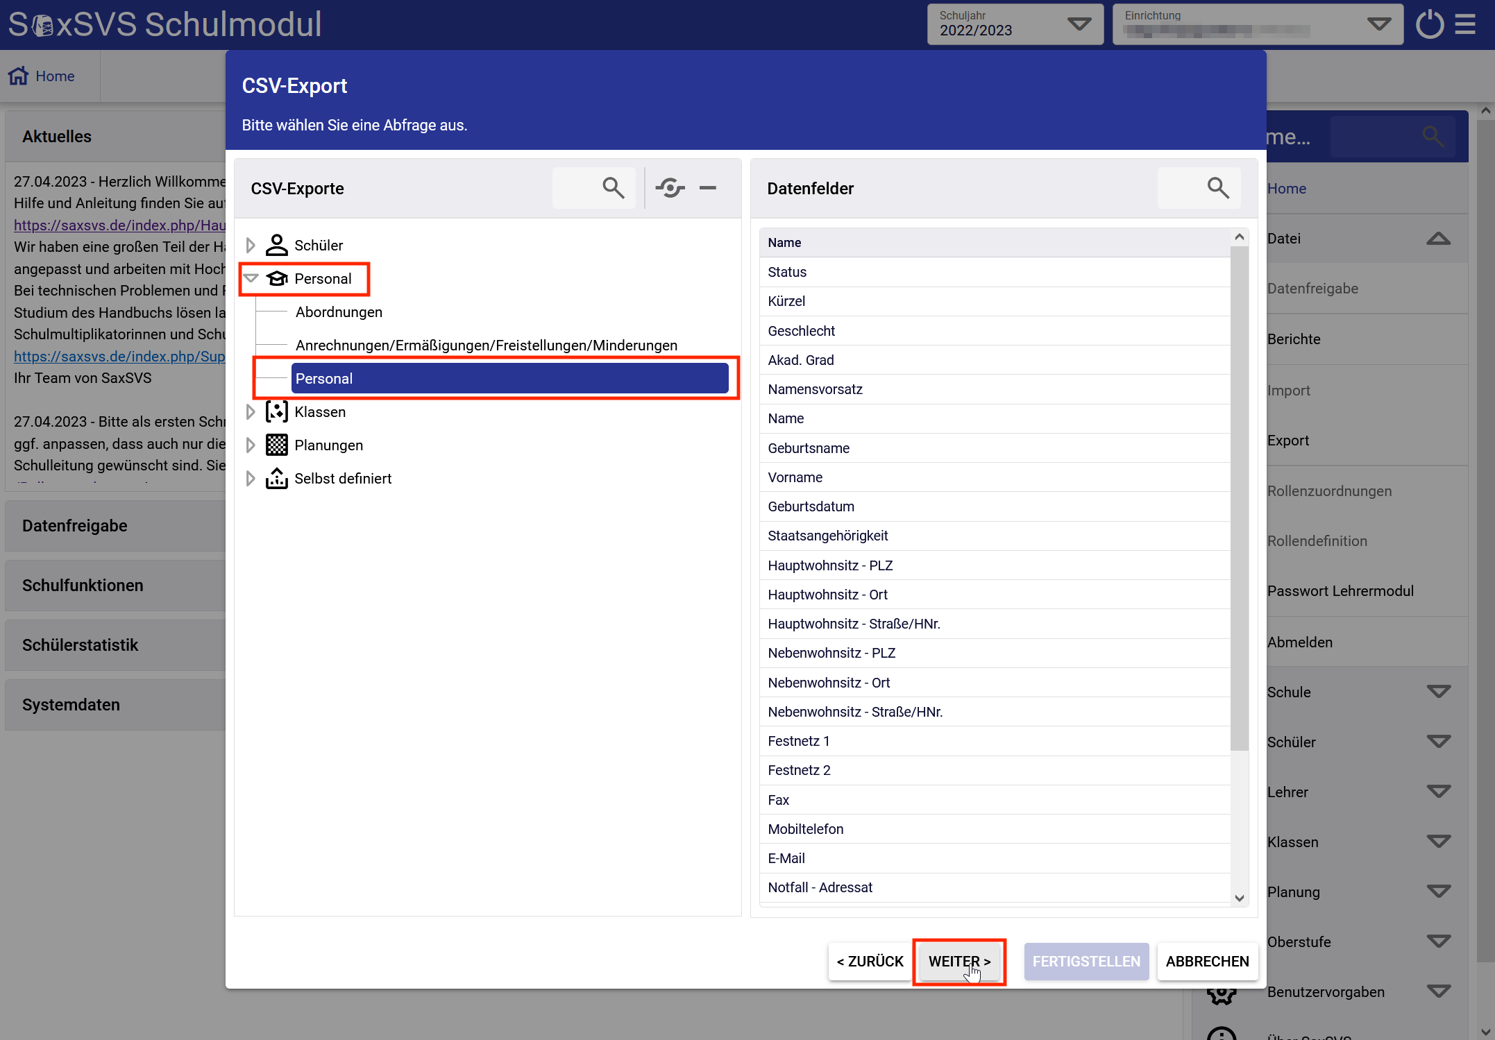The image size is (1495, 1040).
Task: Open the Datenfreigabe panel on home page
Action: click(115, 525)
